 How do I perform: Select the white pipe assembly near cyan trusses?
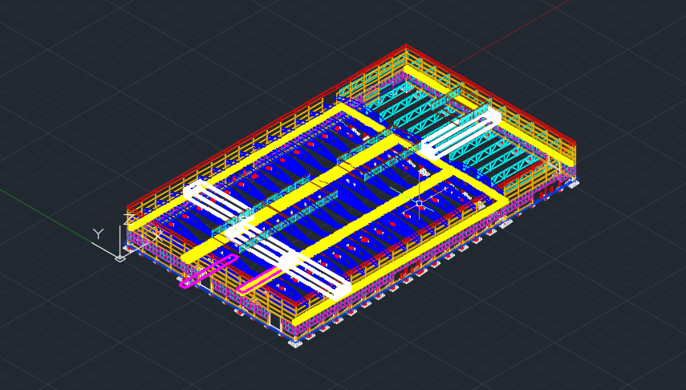tap(461, 132)
